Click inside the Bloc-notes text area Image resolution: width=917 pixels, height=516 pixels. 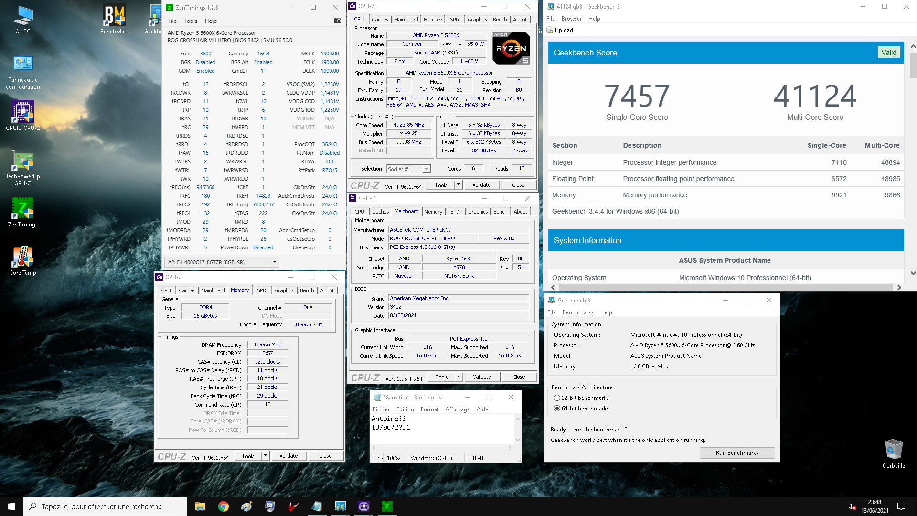[443, 429]
